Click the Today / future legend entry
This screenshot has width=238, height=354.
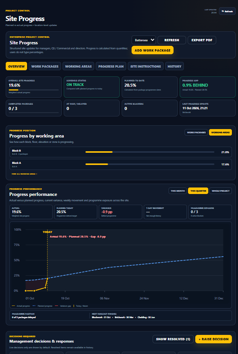[81, 306]
